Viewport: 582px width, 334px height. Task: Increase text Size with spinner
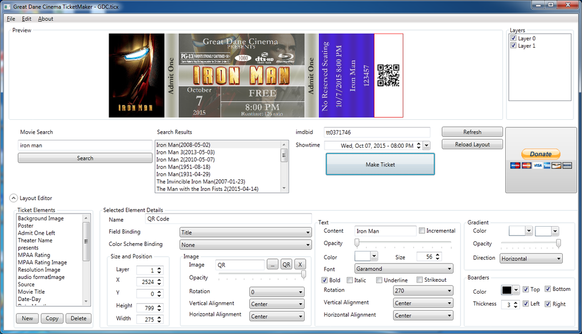pyautogui.click(x=438, y=254)
